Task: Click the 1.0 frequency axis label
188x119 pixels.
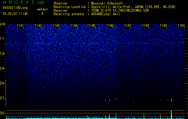Action: (x=2, y=54)
